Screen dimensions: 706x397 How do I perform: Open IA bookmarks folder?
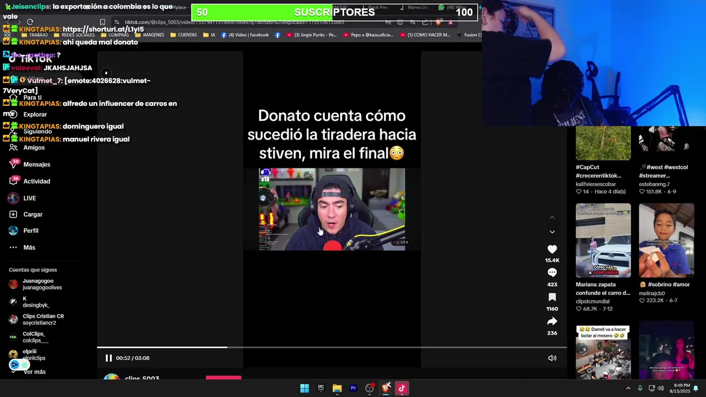tap(209, 35)
